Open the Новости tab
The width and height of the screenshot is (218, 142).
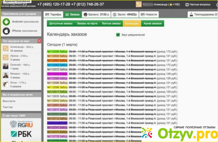149,15
